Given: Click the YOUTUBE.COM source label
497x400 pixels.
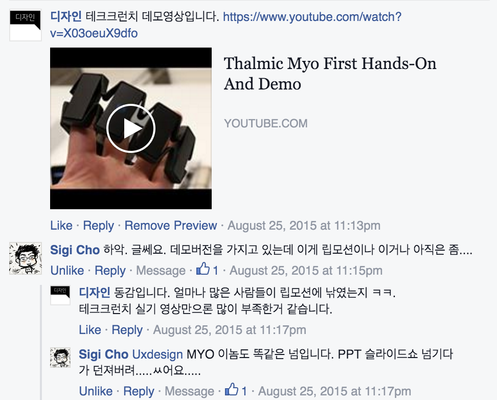Looking at the screenshot, I should (265, 123).
